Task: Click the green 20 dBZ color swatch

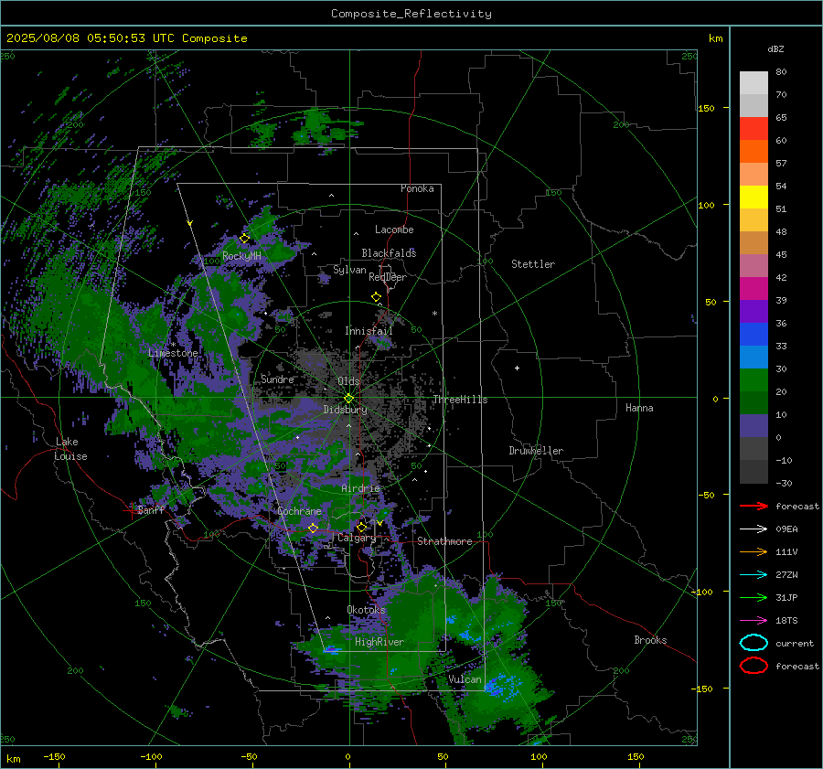Action: (754, 379)
